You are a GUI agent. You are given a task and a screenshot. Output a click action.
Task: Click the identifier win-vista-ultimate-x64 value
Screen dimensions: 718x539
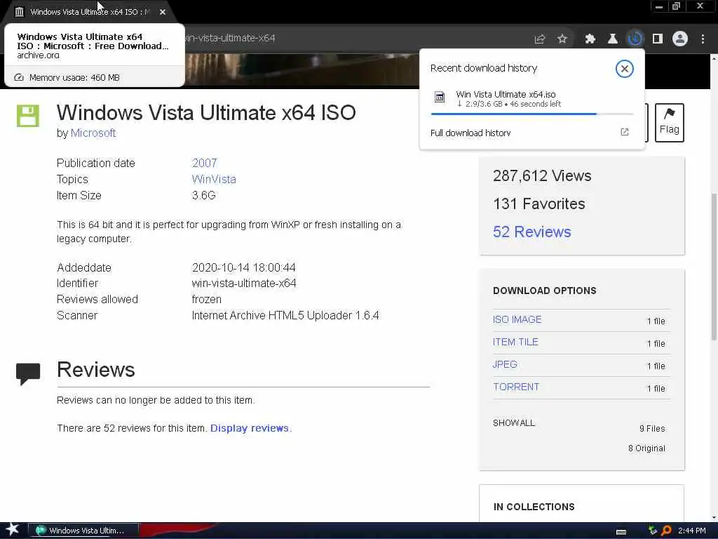click(x=243, y=284)
